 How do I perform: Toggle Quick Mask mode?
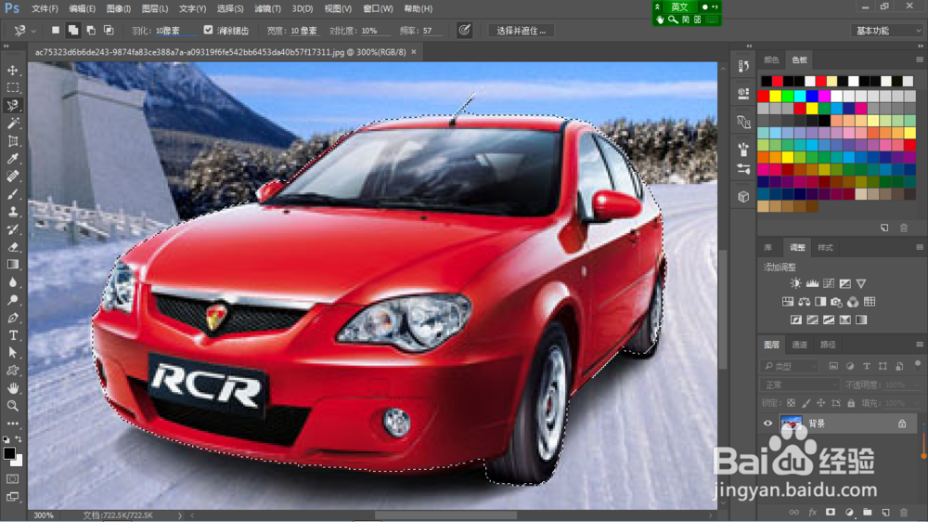[x=12, y=478]
